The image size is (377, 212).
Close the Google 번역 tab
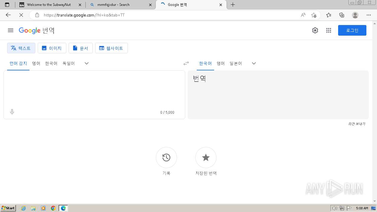(221, 5)
